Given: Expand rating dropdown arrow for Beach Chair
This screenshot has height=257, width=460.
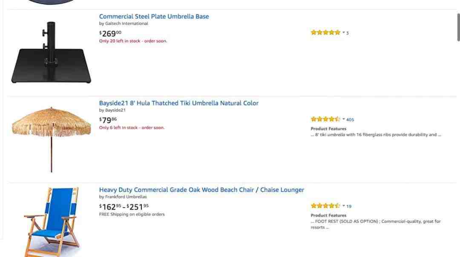Looking at the screenshot, I should coord(344,205).
